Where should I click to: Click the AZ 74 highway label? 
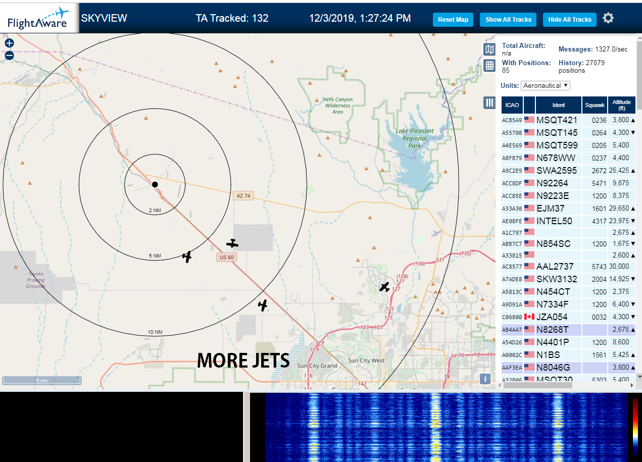click(x=243, y=196)
